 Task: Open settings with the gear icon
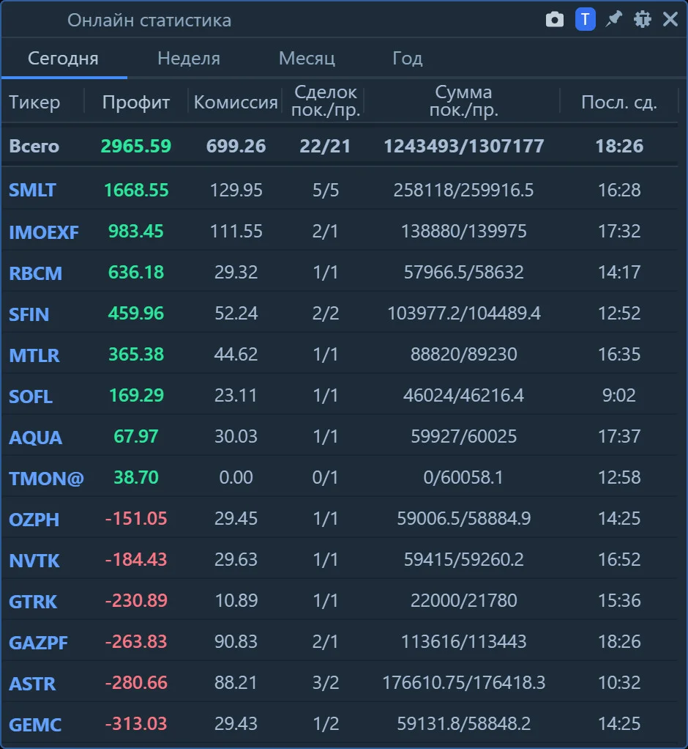(x=642, y=20)
